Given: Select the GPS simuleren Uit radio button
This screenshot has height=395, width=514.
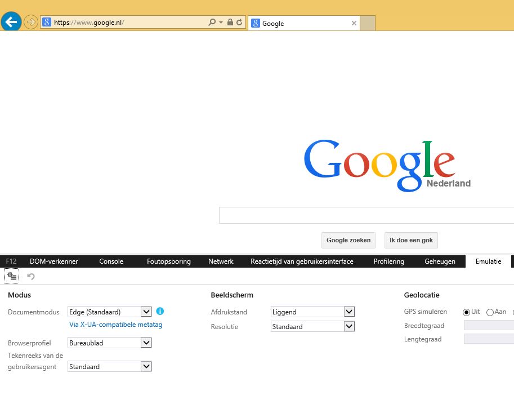Looking at the screenshot, I should 466,312.
